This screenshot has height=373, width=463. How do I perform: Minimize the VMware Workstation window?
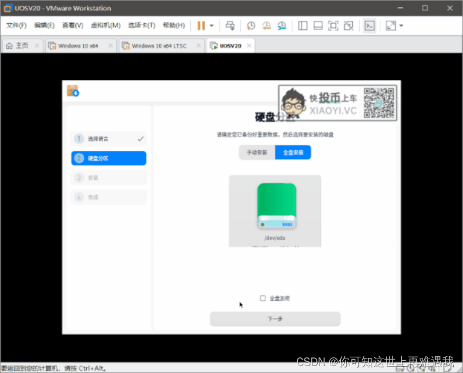click(400, 8)
